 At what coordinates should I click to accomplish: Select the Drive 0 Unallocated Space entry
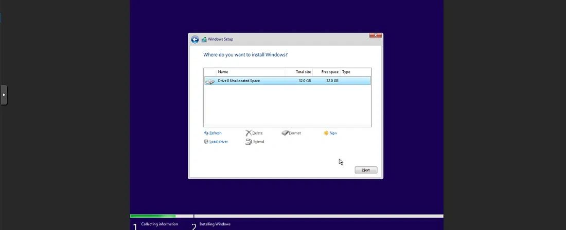click(239, 81)
